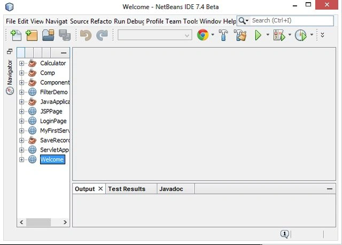Image resolution: width=342 pixels, height=245 pixels.
Task: Open the Help menu
Action: tap(230, 21)
